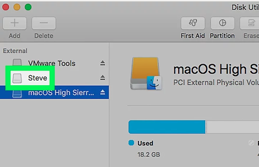Select the Steve volume in sidebar

tap(54, 78)
